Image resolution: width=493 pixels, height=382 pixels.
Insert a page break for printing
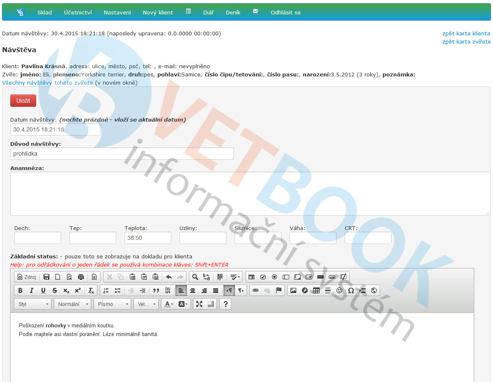[362, 290]
